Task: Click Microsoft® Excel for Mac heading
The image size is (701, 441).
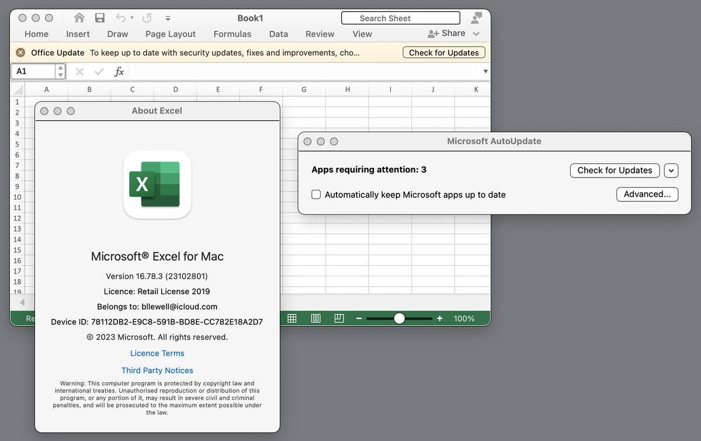Action: pos(157,256)
